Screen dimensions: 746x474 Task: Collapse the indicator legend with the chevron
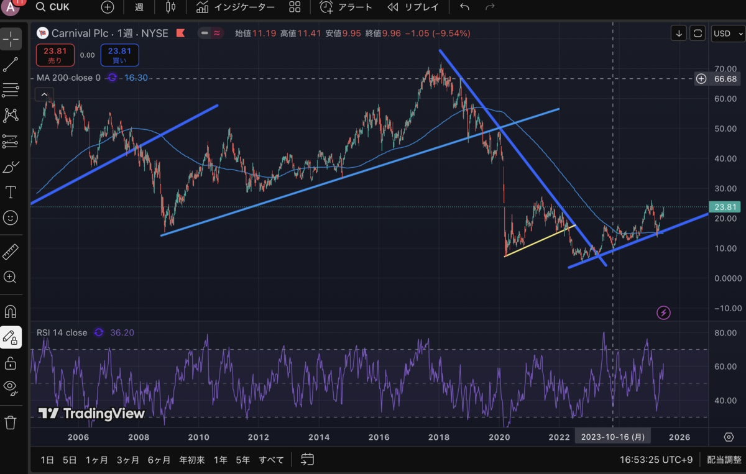(44, 95)
